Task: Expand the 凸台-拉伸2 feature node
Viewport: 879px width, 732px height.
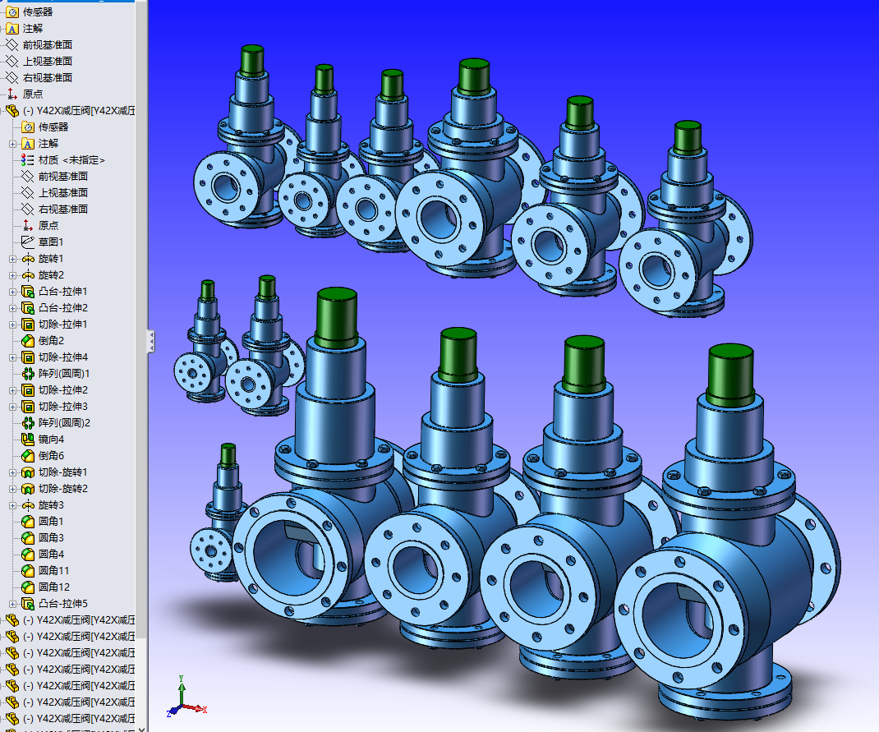Action: (13, 308)
